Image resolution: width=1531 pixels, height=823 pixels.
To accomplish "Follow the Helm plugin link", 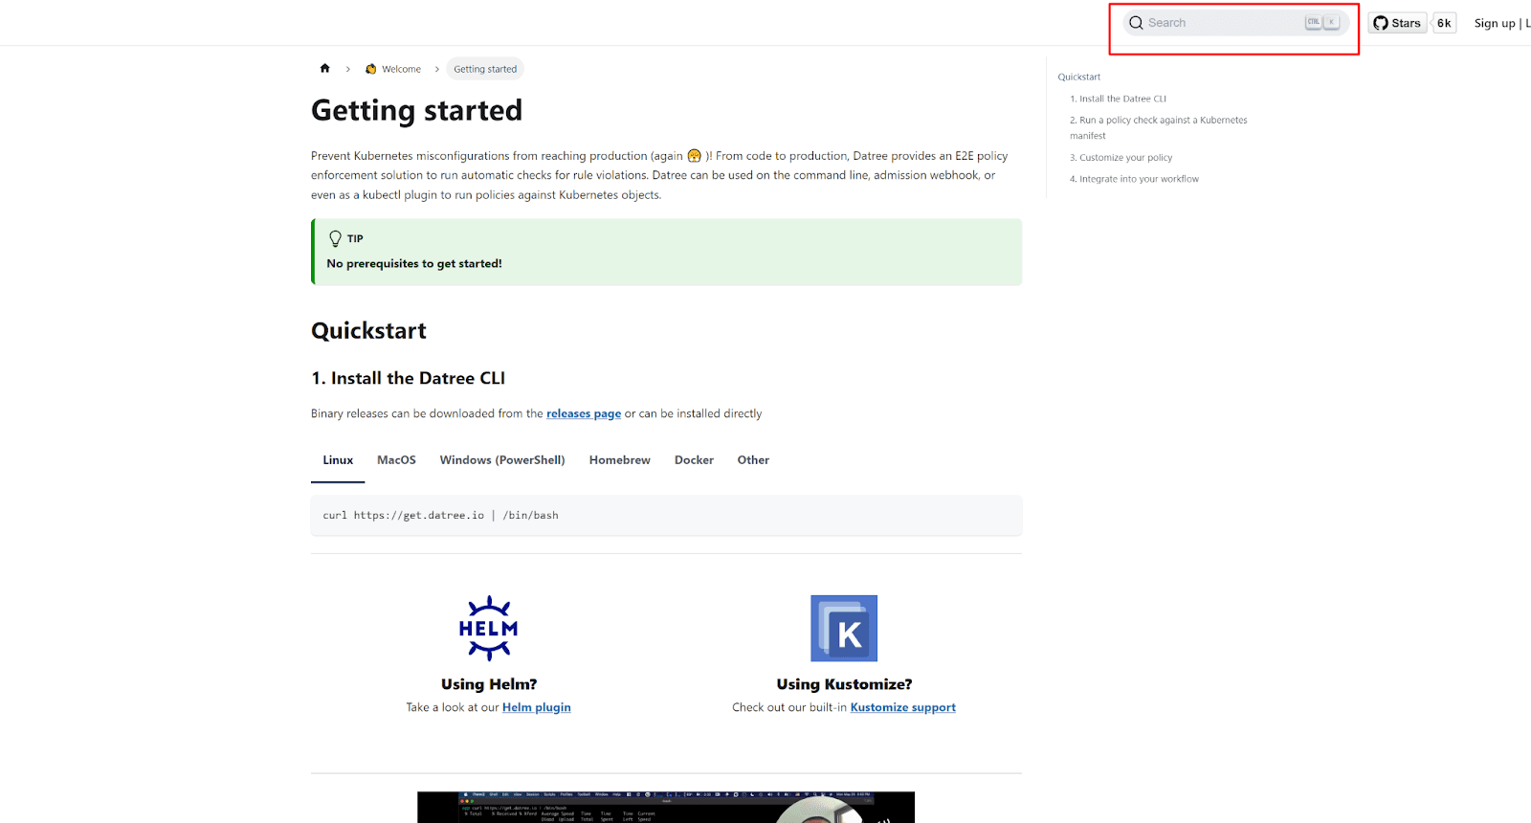I will [536, 707].
